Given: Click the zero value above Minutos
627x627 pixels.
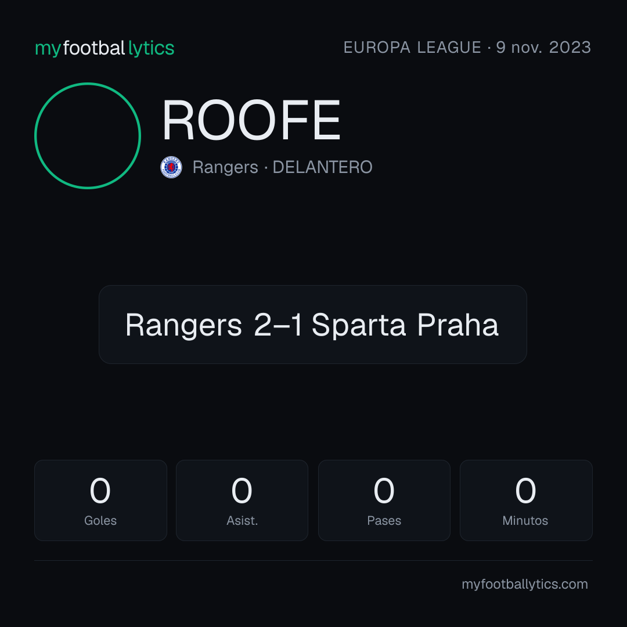Looking at the screenshot, I should point(525,490).
